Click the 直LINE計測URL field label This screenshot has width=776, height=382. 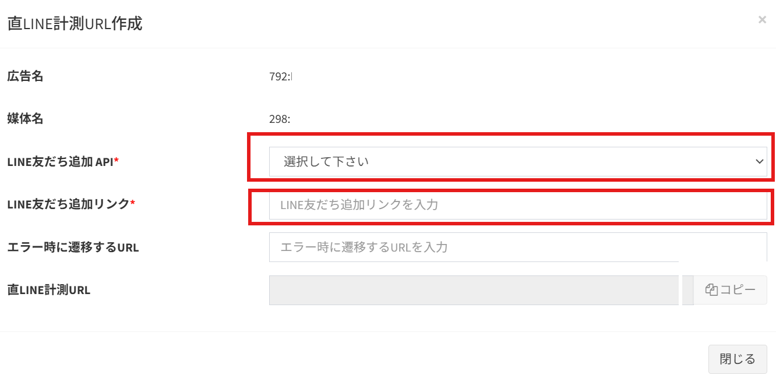point(48,289)
